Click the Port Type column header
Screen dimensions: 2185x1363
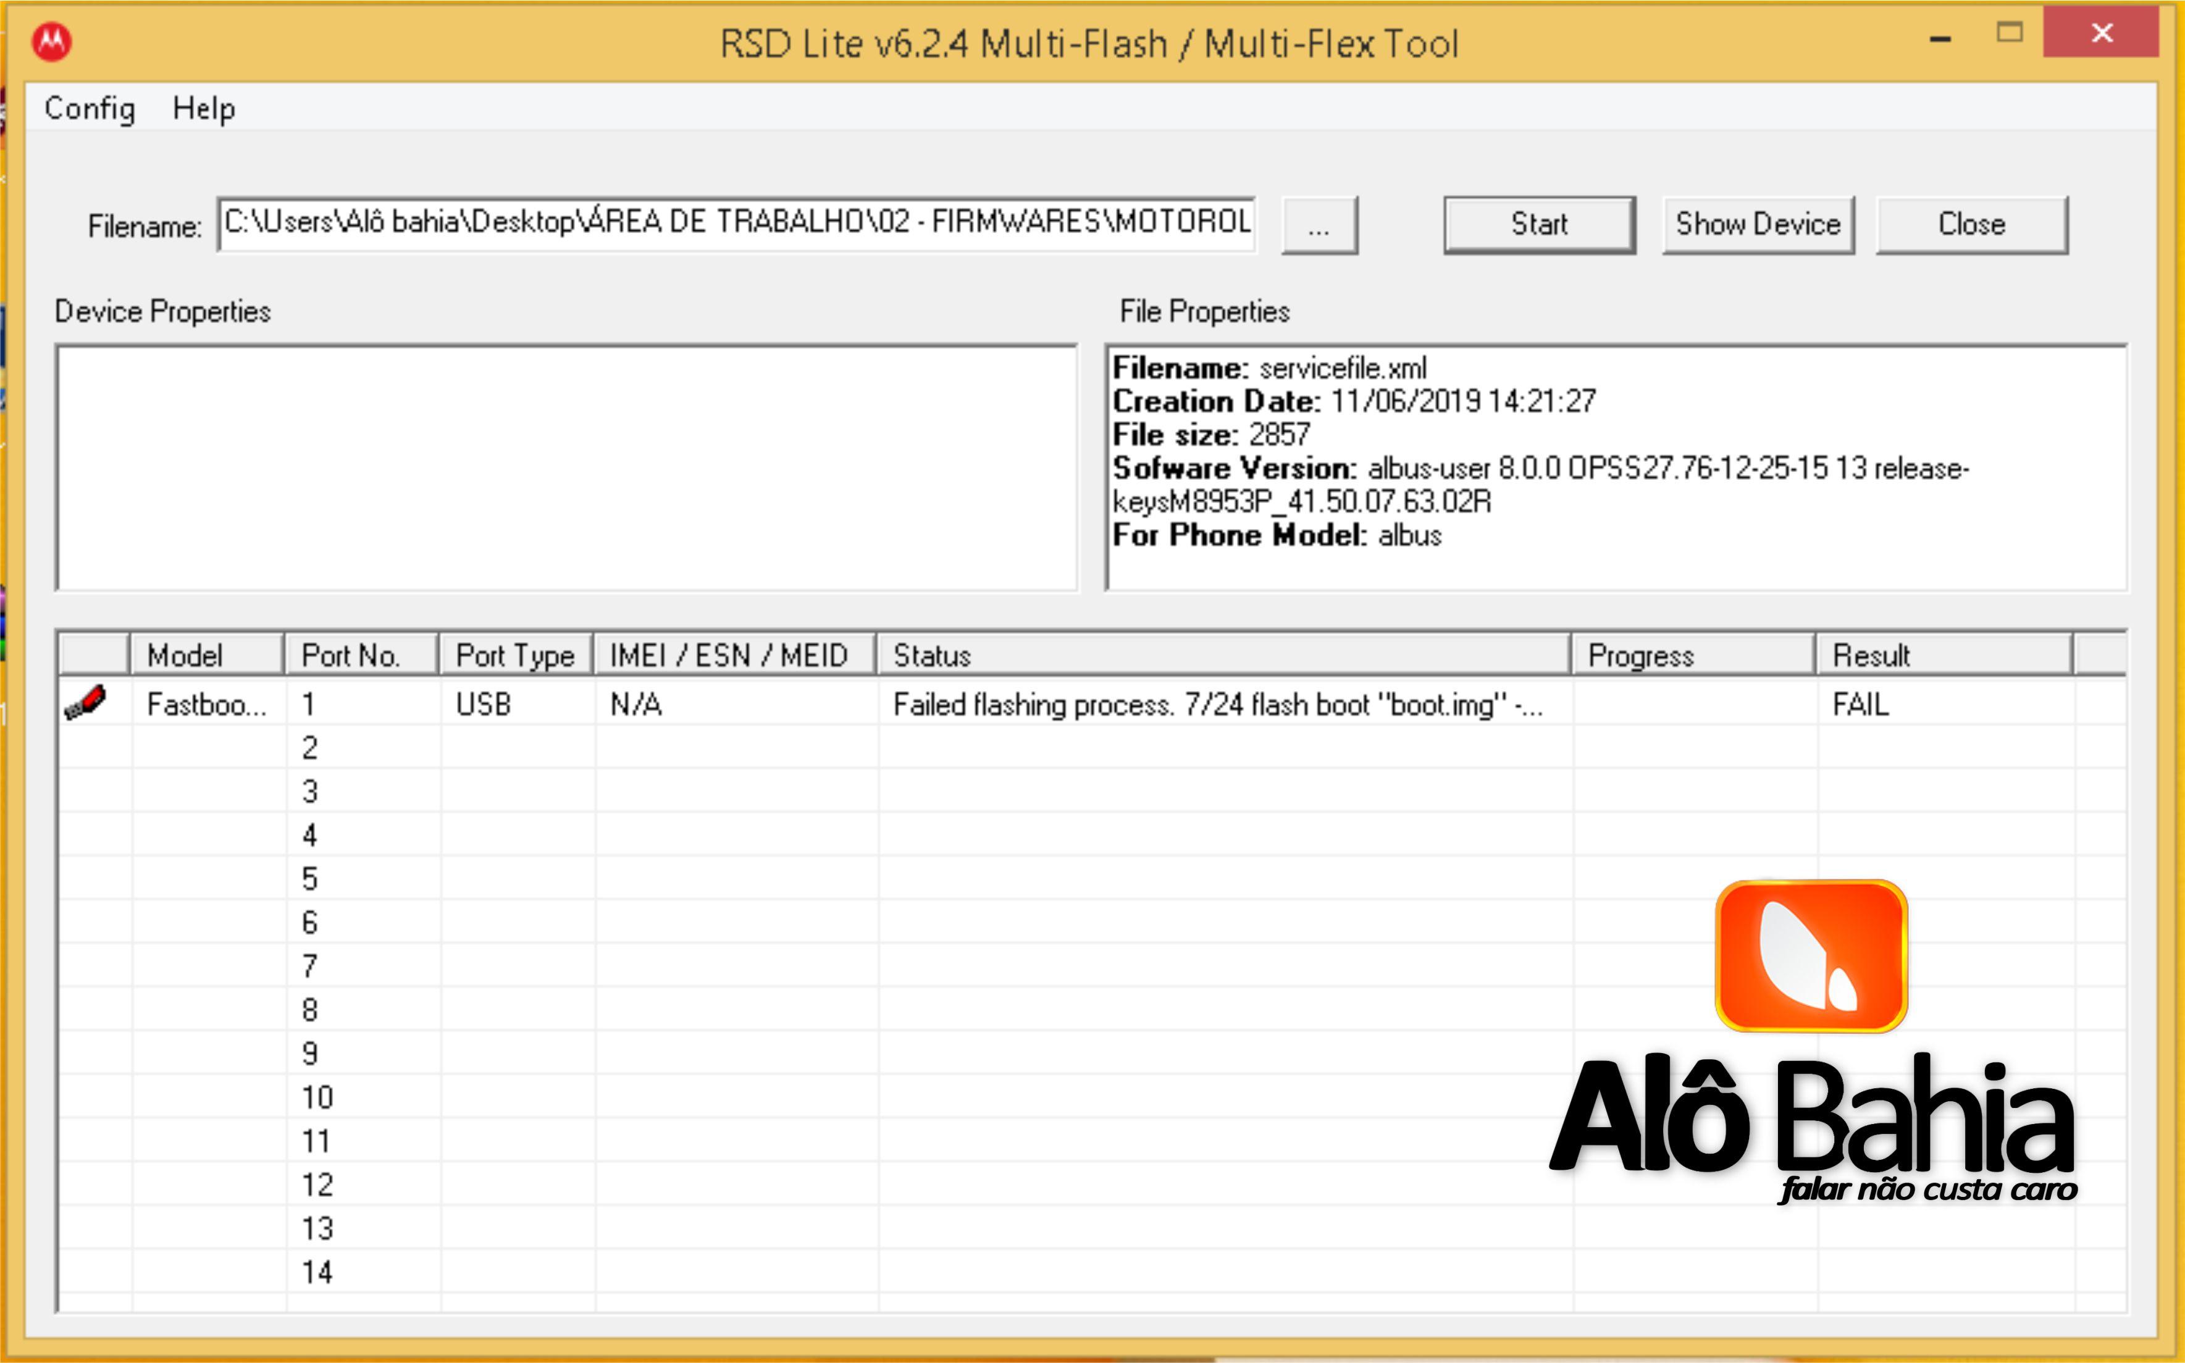pyautogui.click(x=516, y=655)
